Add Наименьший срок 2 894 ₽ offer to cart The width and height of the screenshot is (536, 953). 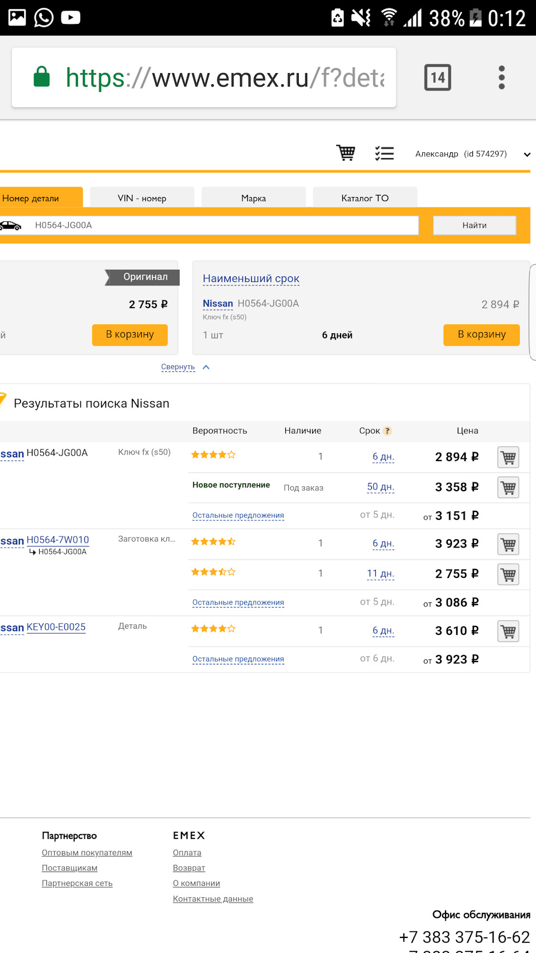[x=481, y=335]
